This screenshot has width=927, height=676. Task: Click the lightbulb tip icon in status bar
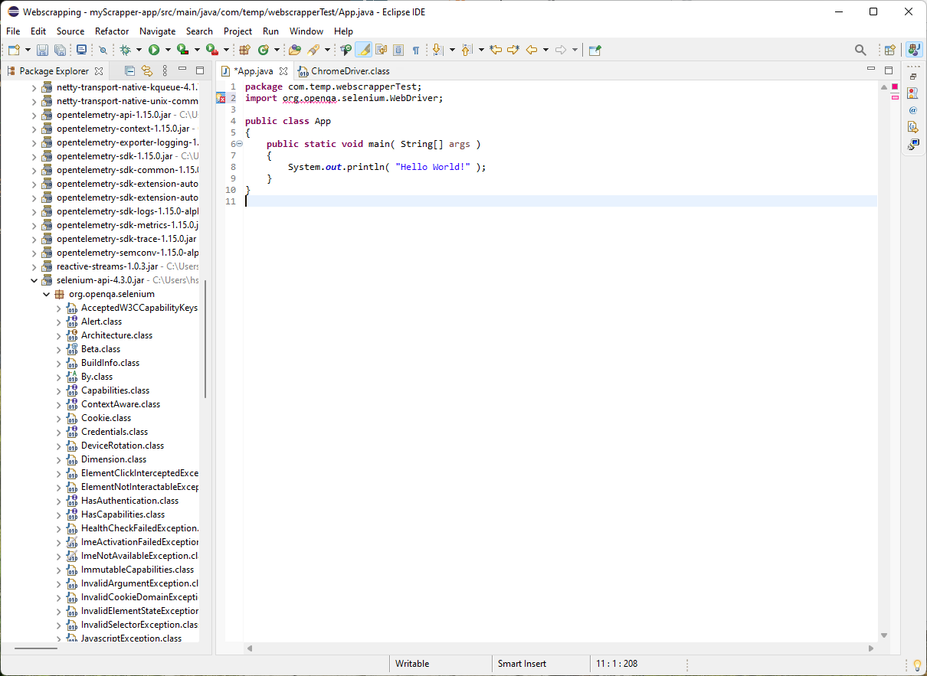917,665
